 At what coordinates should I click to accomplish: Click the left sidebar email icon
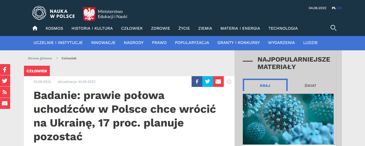tap(5, 103)
